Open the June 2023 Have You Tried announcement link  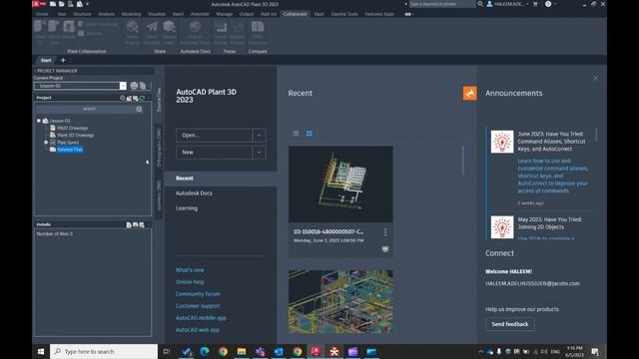(552, 176)
